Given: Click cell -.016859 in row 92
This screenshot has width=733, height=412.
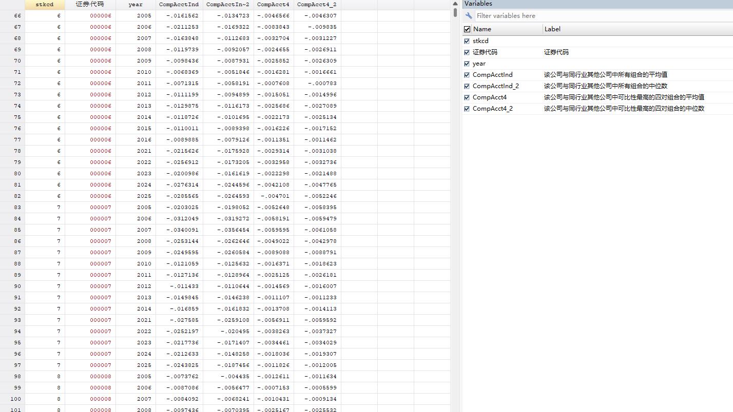Looking at the screenshot, I should pos(179,309).
